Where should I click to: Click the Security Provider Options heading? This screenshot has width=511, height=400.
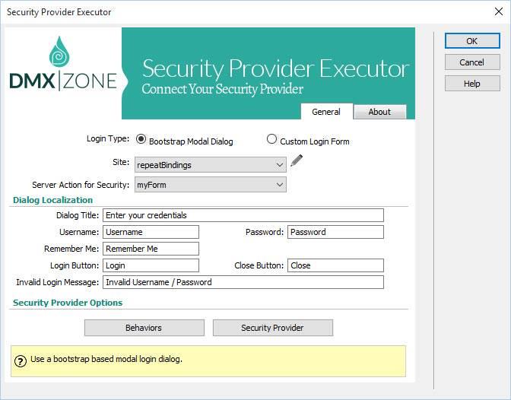pos(68,303)
